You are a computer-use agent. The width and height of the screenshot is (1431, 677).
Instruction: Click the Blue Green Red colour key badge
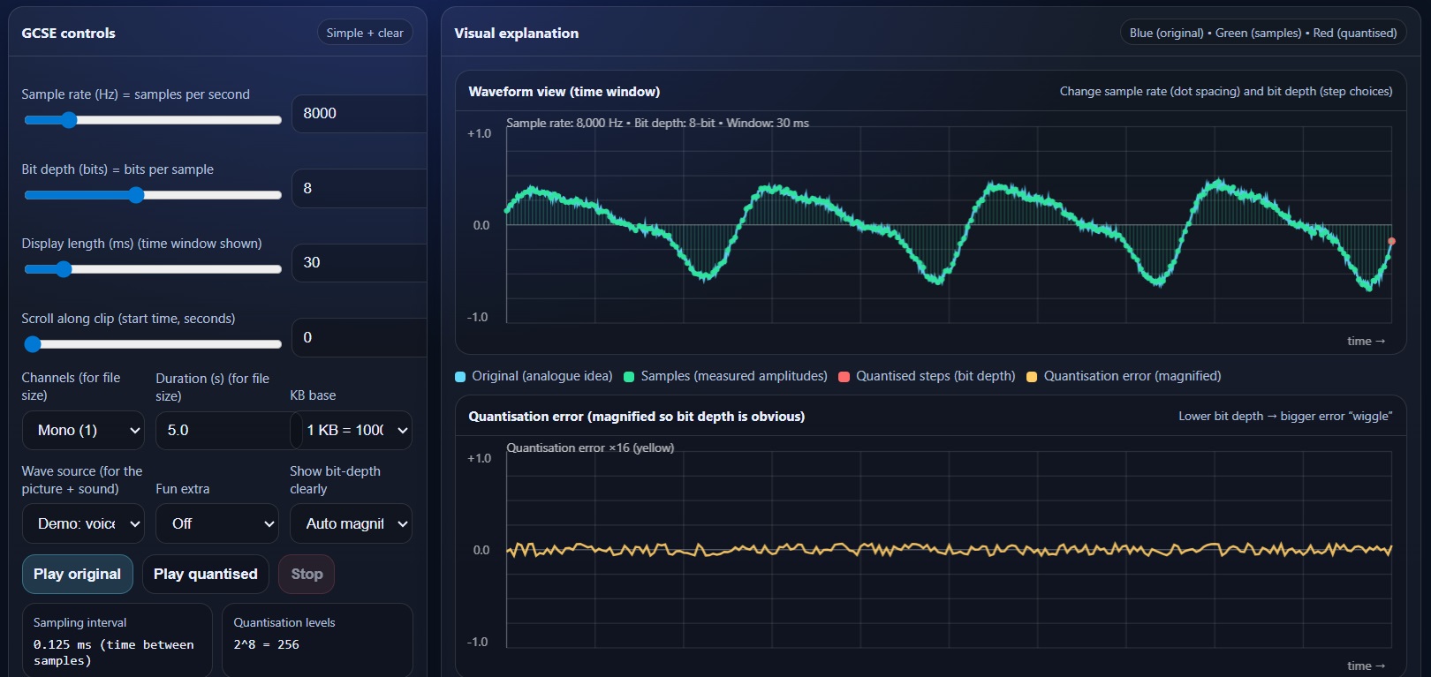pyautogui.click(x=1263, y=33)
